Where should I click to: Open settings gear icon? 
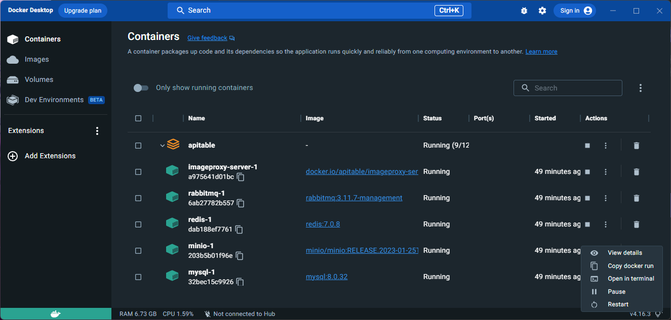[x=542, y=11]
